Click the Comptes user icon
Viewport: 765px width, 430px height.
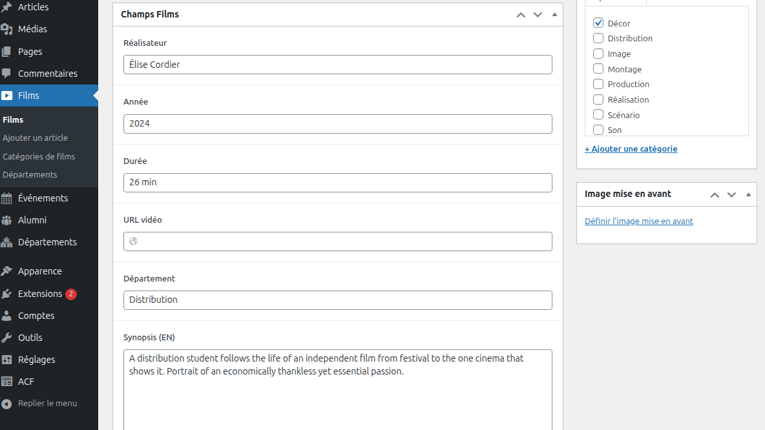(x=7, y=316)
